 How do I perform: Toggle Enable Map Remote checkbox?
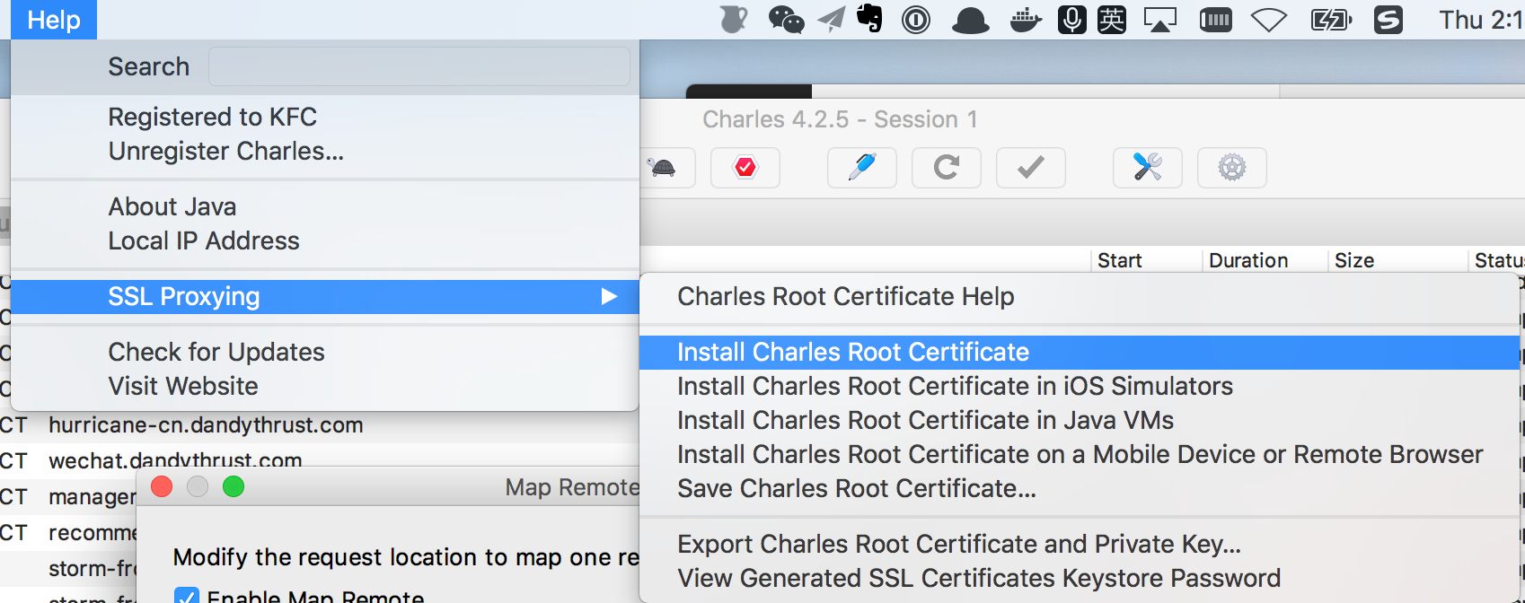click(187, 596)
